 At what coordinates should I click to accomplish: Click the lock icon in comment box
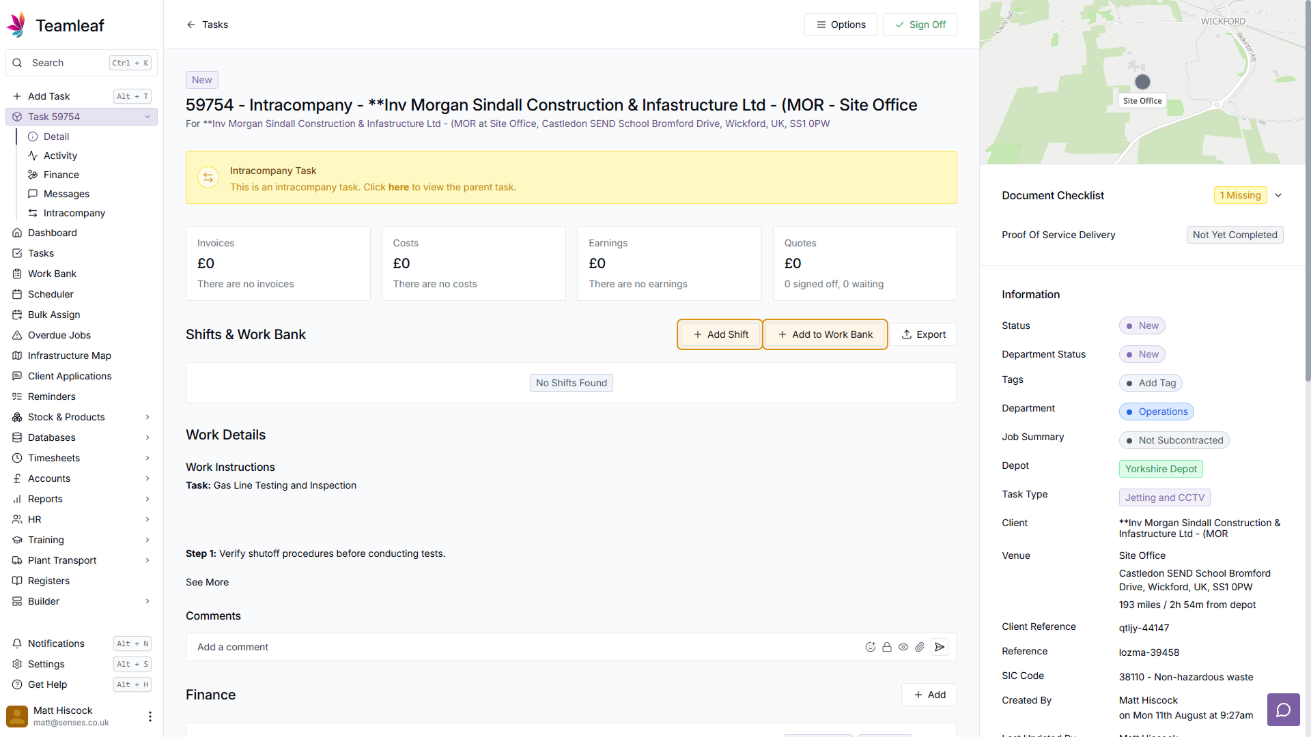point(887,647)
